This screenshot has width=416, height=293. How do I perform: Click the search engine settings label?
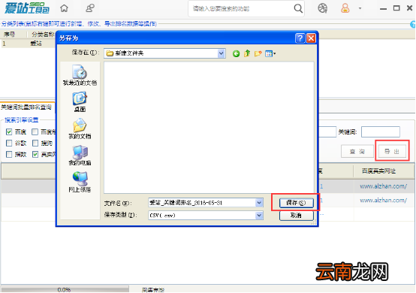coord(22,120)
